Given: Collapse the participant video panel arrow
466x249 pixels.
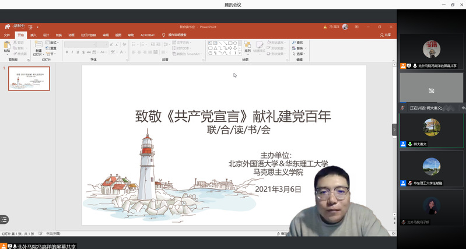Looking at the screenshot, I should tap(394, 129).
